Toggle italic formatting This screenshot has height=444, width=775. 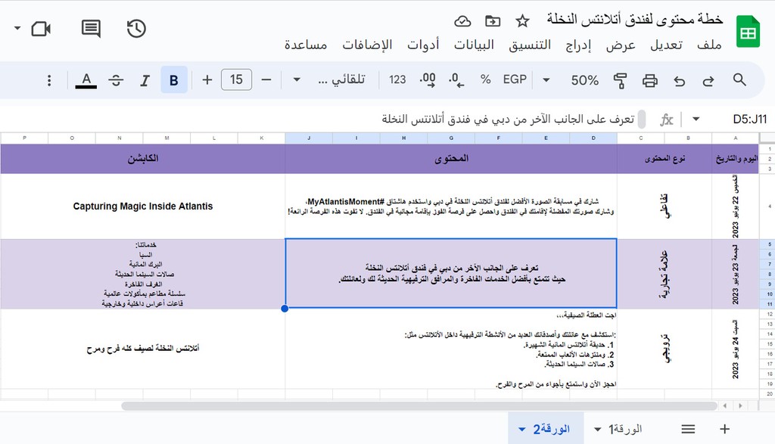click(x=145, y=80)
